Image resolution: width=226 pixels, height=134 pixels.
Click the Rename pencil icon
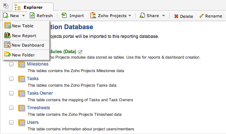pos(202,16)
